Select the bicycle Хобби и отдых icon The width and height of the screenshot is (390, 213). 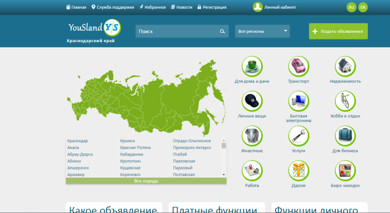[x=345, y=101]
